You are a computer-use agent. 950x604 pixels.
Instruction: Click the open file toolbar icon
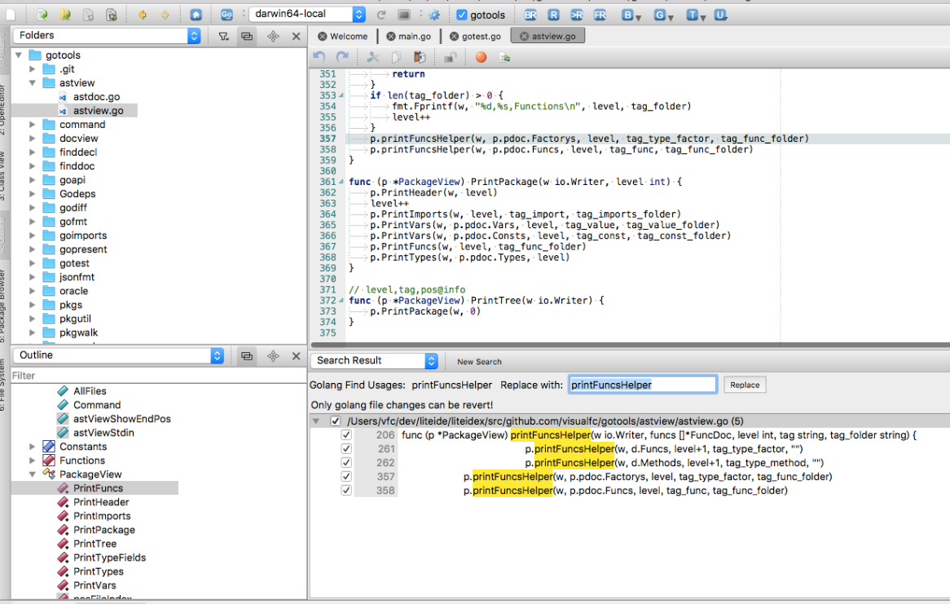click(x=42, y=15)
